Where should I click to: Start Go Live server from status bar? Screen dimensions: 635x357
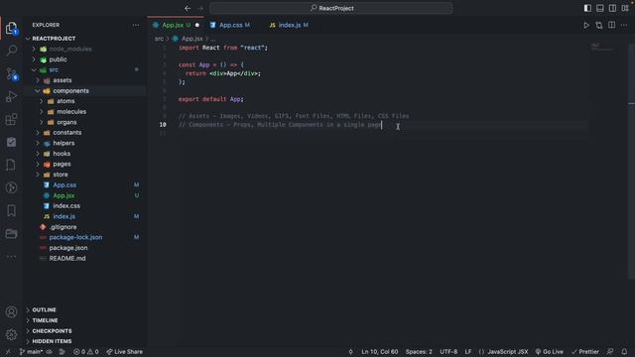pos(549,352)
